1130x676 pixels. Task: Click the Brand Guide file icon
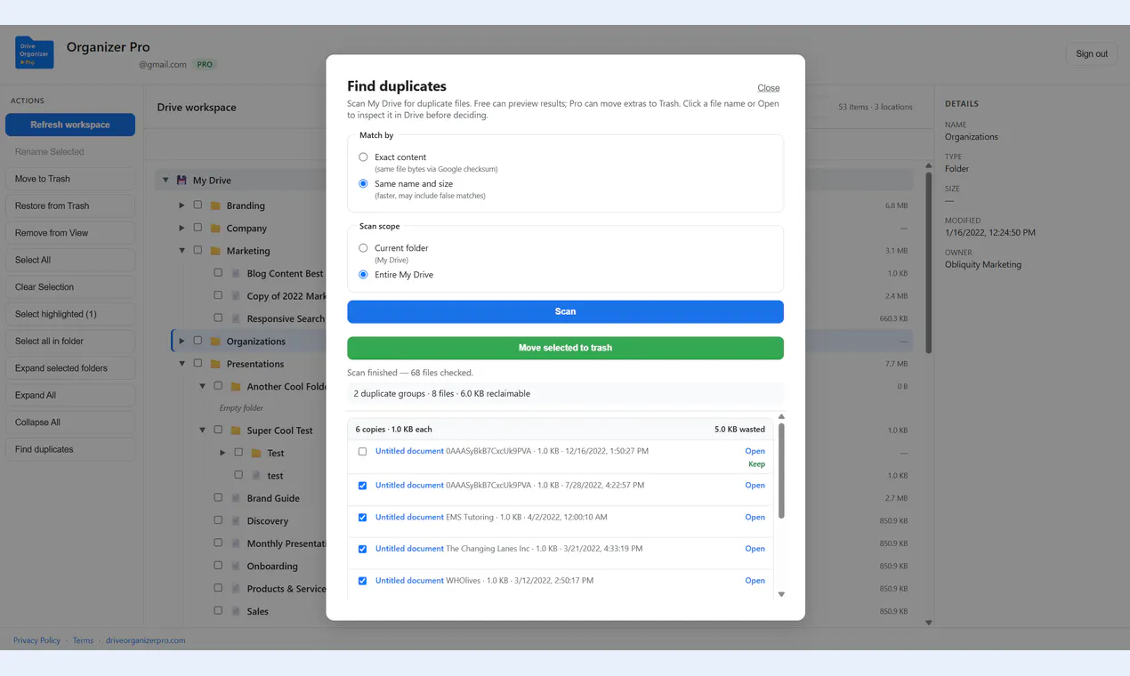236,498
